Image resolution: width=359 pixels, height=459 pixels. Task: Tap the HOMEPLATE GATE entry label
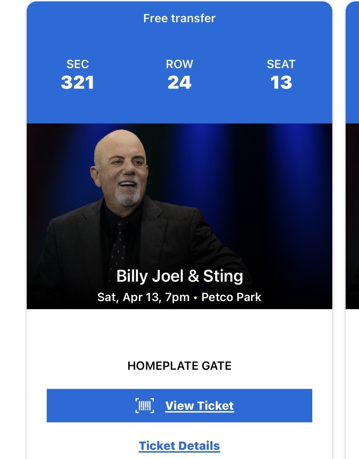[179, 366]
